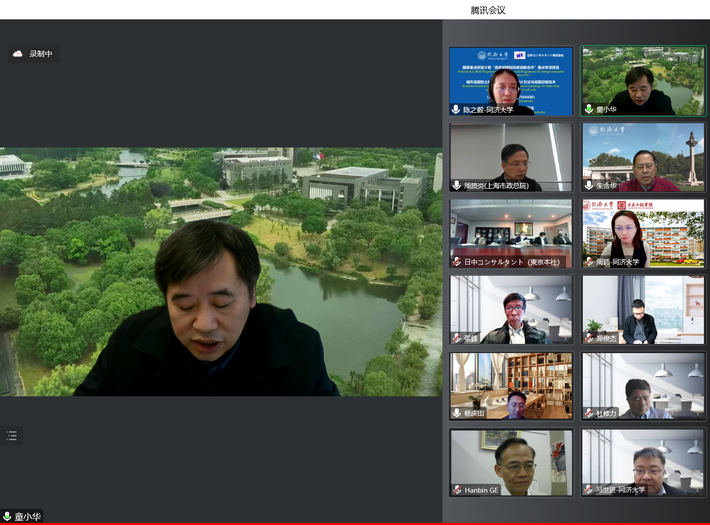This screenshot has width=710, height=525.
Task: Click microphone icon on 周质炎 tile
Action: coord(456,186)
